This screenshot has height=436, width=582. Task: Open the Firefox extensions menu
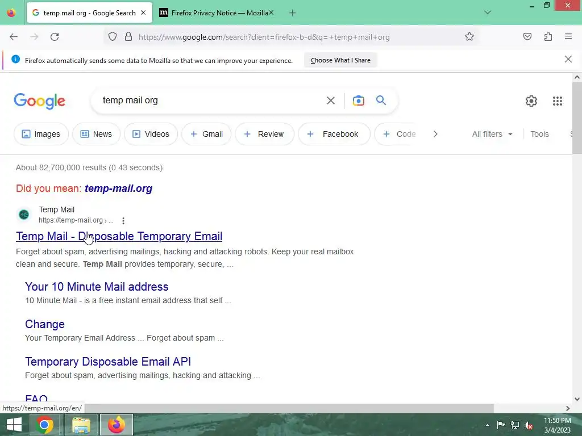coord(548,36)
